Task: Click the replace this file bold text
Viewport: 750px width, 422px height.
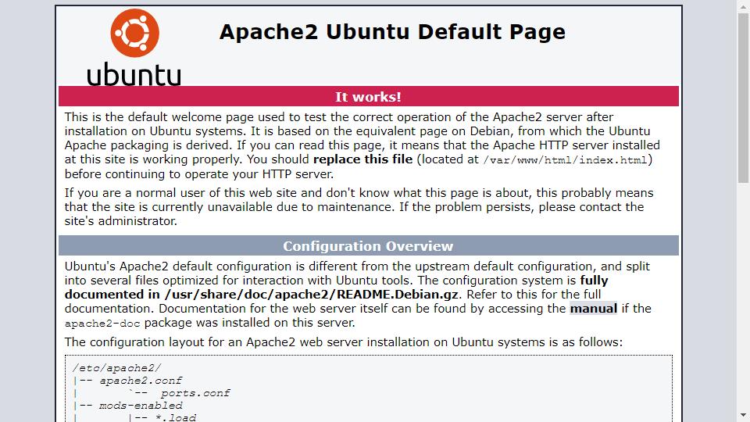Action: click(362, 159)
